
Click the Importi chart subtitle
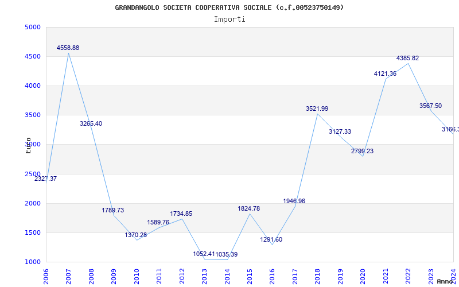tap(229, 20)
